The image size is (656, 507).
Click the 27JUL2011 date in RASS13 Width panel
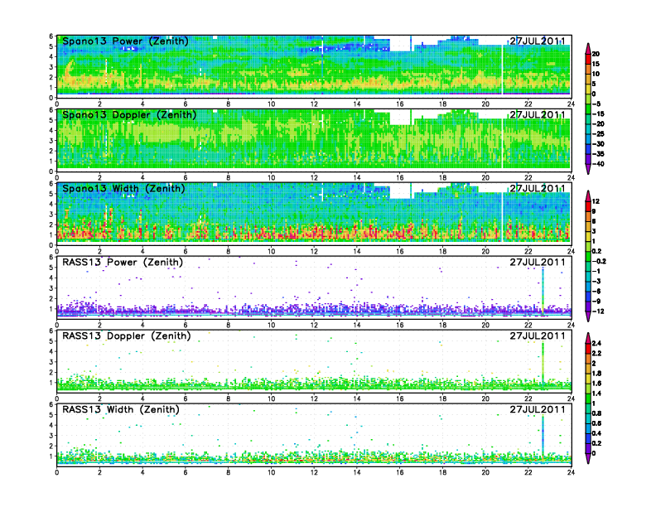tap(538, 409)
